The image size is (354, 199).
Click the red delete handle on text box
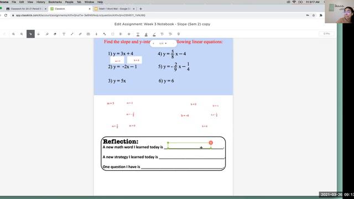(211, 143)
